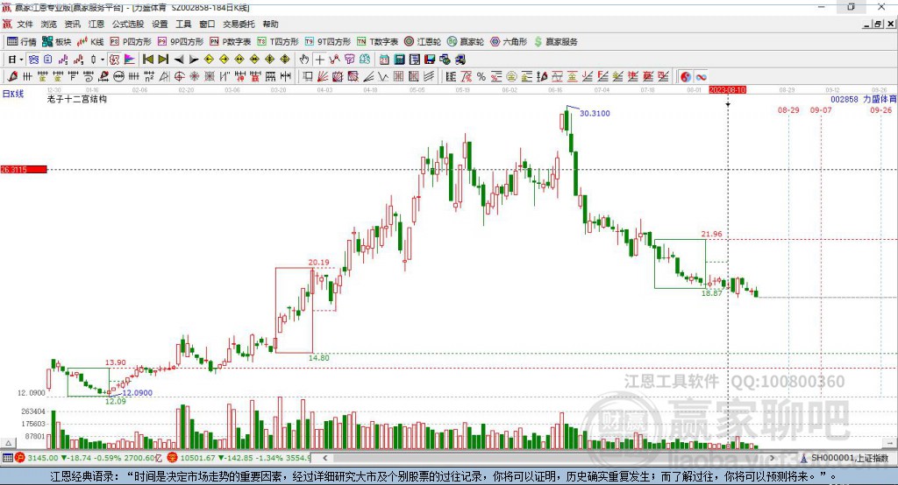This screenshot has width=898, height=485.
Task: Click the 30.3100 high price label
Action: tap(595, 113)
